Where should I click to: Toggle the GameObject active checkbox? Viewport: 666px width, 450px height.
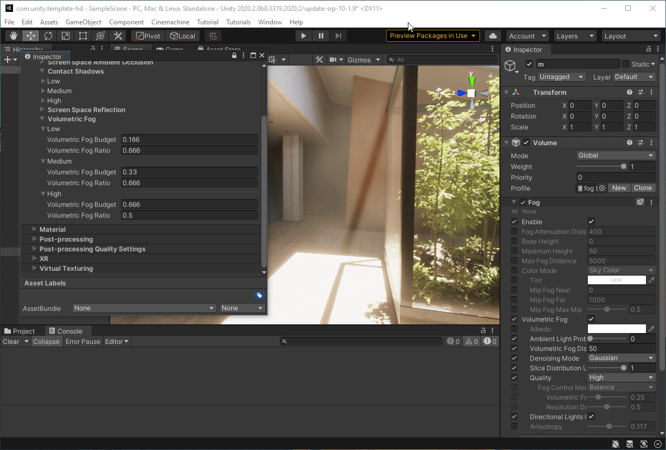click(x=529, y=64)
